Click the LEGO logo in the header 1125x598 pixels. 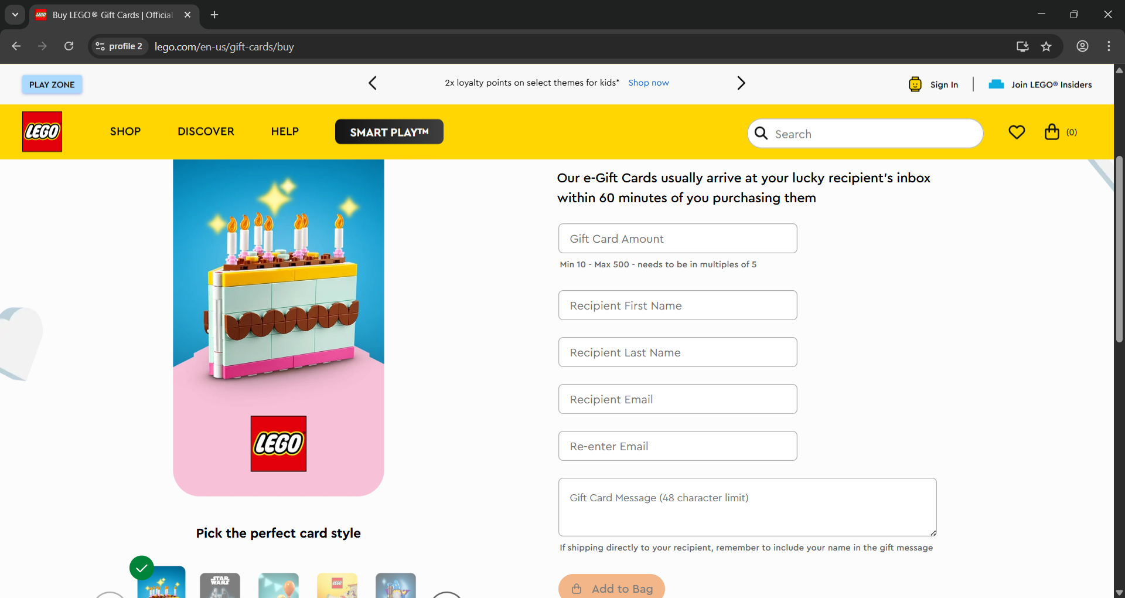pyautogui.click(x=42, y=131)
